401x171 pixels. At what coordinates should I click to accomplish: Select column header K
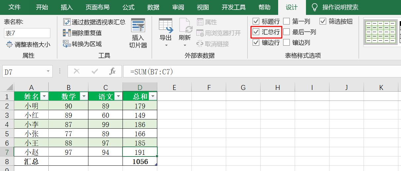coord(381,87)
